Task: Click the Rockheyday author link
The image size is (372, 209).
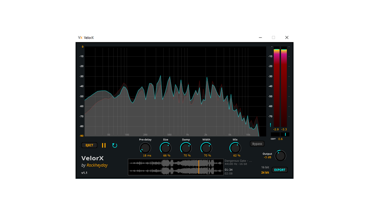Action: [97, 165]
